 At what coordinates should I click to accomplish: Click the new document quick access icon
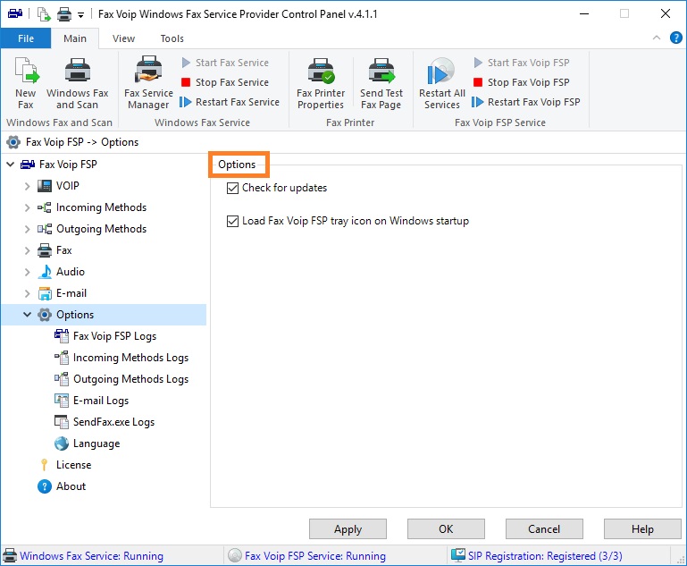coord(44,14)
